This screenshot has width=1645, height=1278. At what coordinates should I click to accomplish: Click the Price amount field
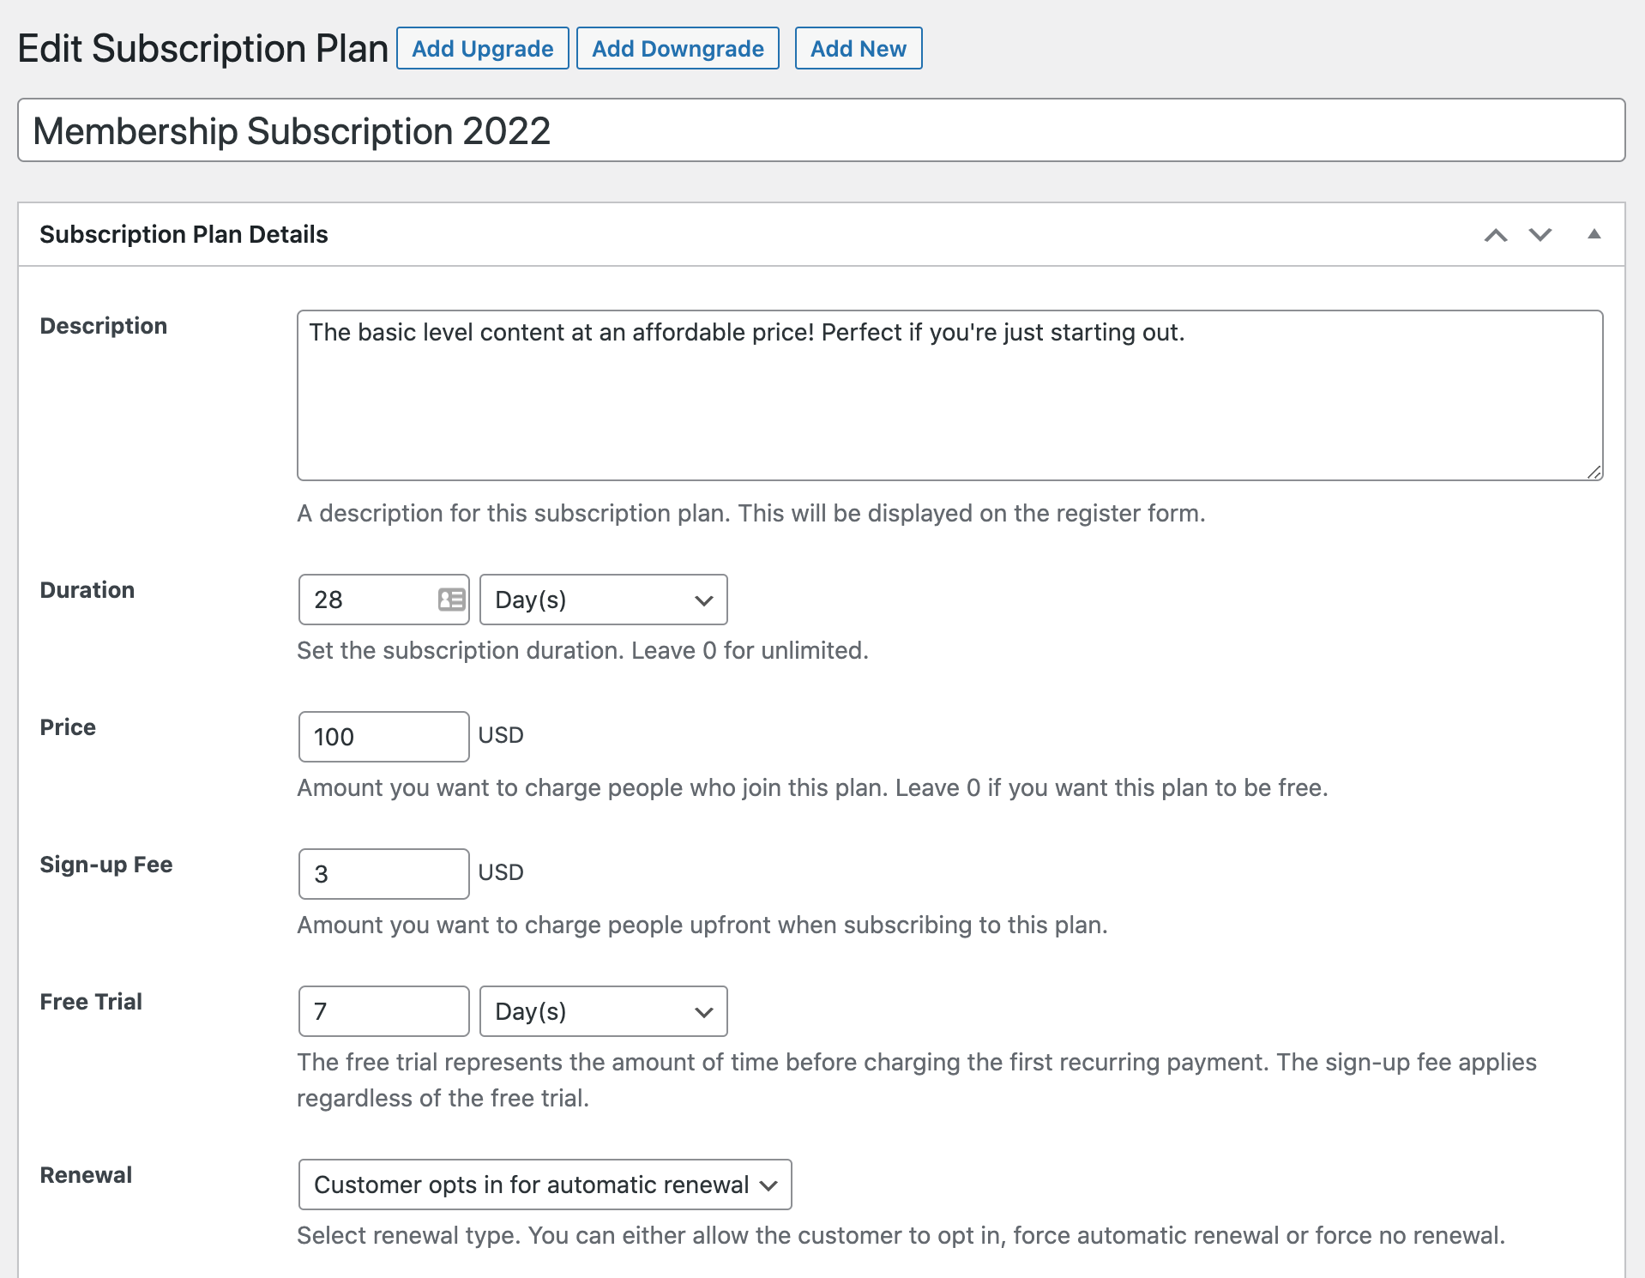pos(383,737)
